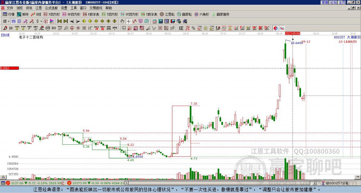Open the 文件 menu
The width and height of the screenshot is (361, 193).
click(x=10, y=8)
